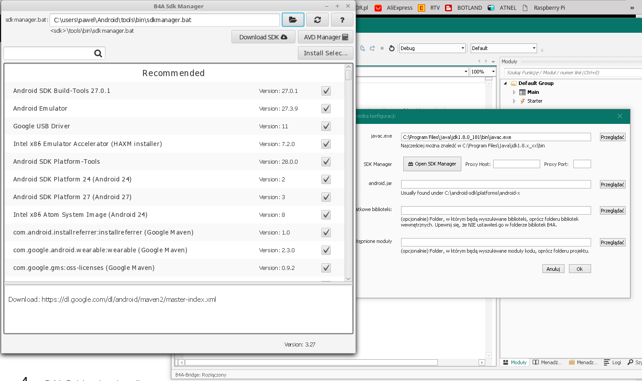The image size is (642, 381).
Task: Click the AliExpress bookmark icon
Action: point(378,8)
